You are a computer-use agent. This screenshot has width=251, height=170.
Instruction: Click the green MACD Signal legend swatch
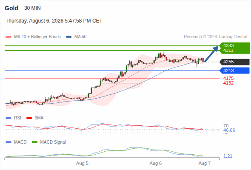[x=34, y=142]
